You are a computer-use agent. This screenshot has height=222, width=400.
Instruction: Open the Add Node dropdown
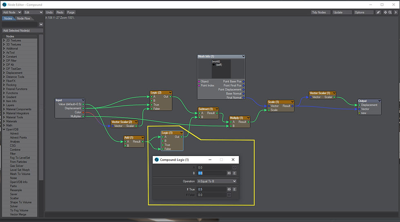pyautogui.click(x=12, y=12)
